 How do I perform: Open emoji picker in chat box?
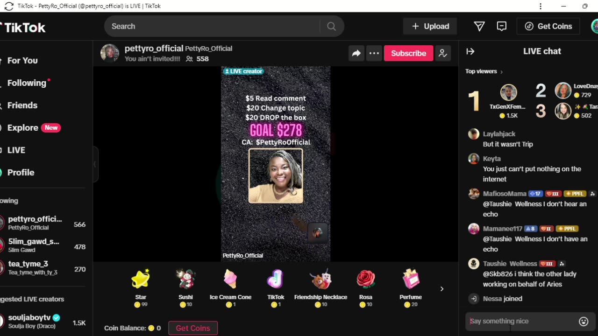click(x=584, y=321)
